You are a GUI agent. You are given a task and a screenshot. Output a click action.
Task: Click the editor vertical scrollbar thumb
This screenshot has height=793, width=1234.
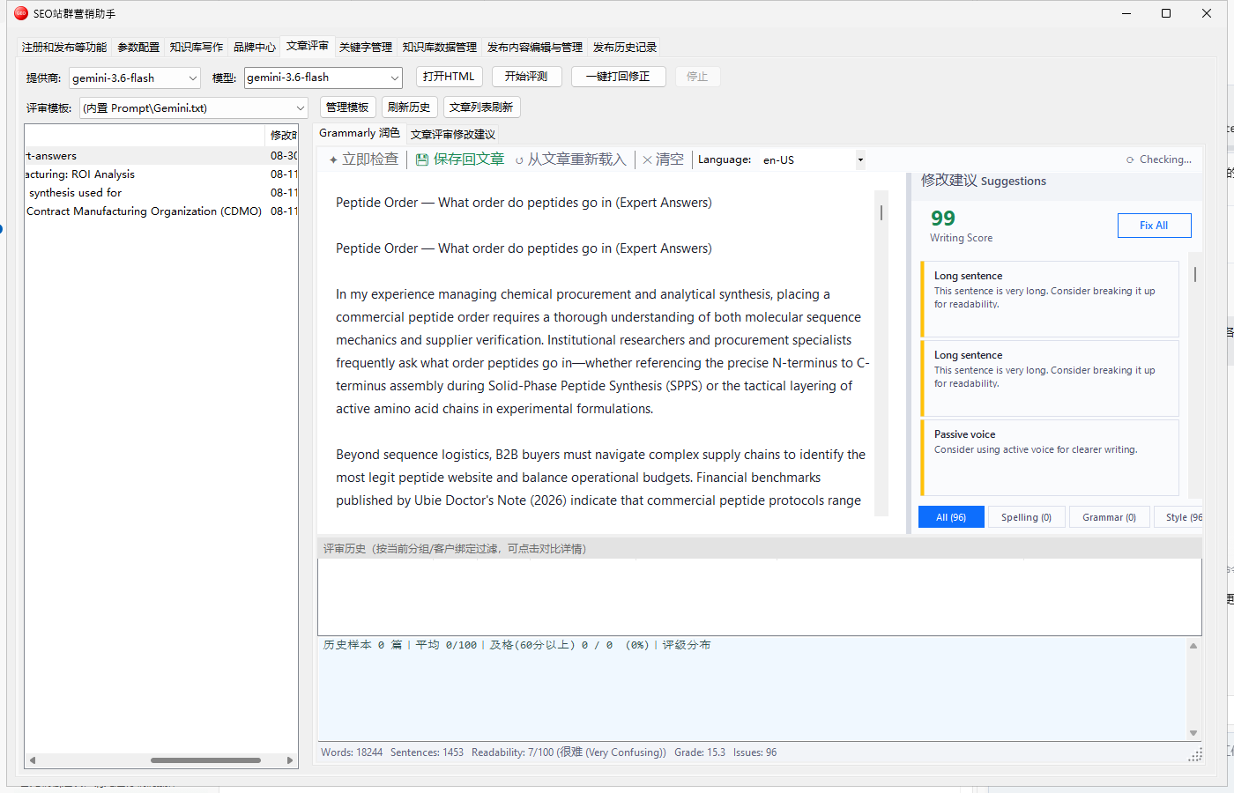[x=881, y=212]
